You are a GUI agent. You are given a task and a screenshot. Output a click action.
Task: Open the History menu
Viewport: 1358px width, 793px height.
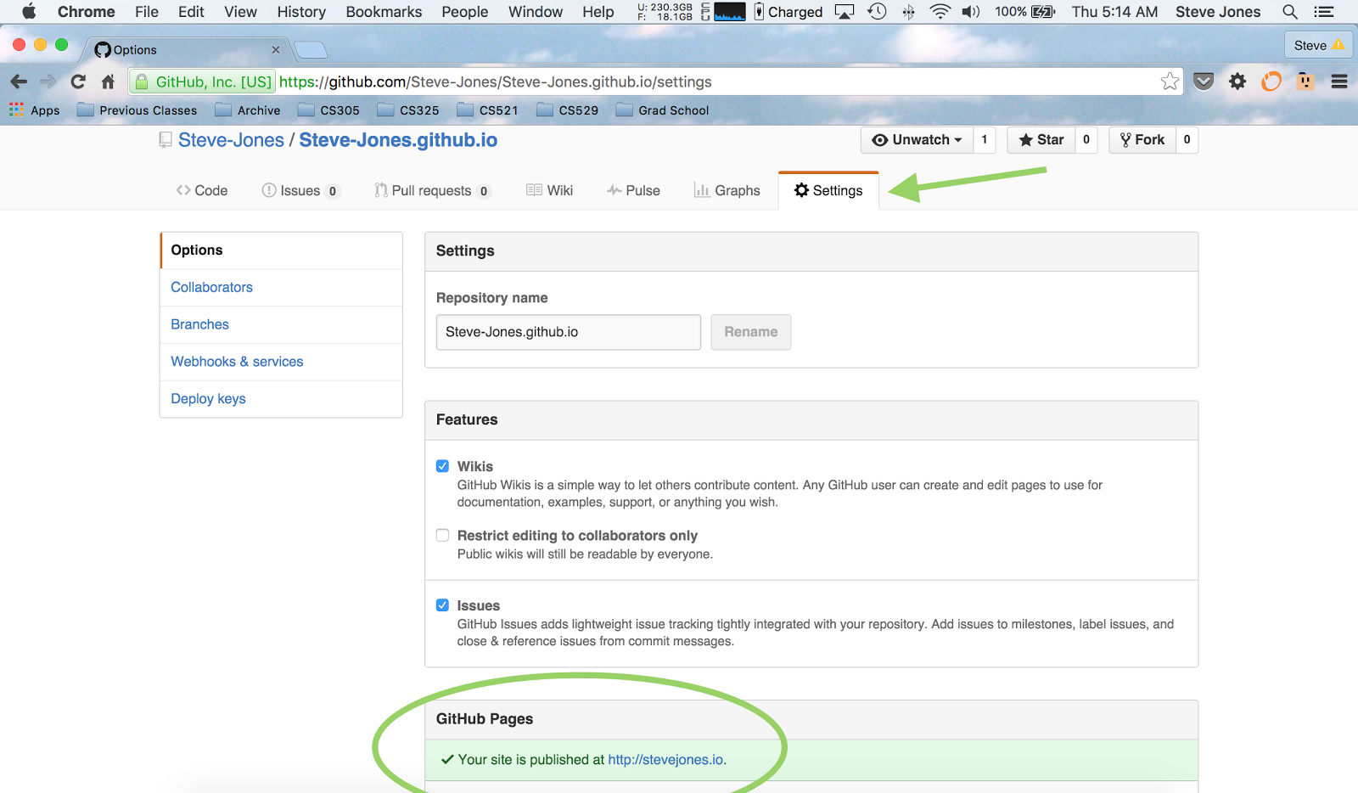click(x=301, y=12)
